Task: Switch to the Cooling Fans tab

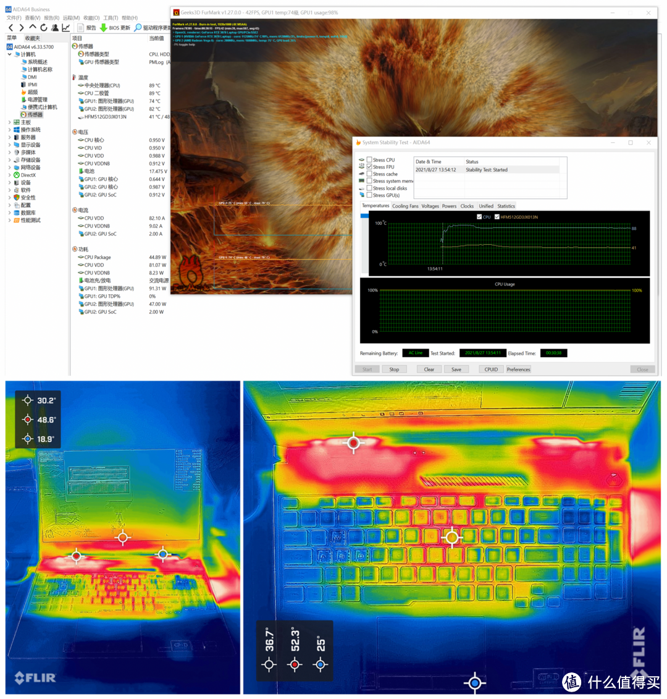Action: (x=405, y=206)
